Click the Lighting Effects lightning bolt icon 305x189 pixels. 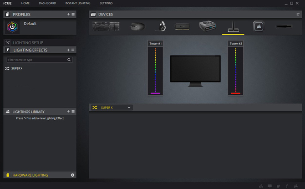(8, 50)
